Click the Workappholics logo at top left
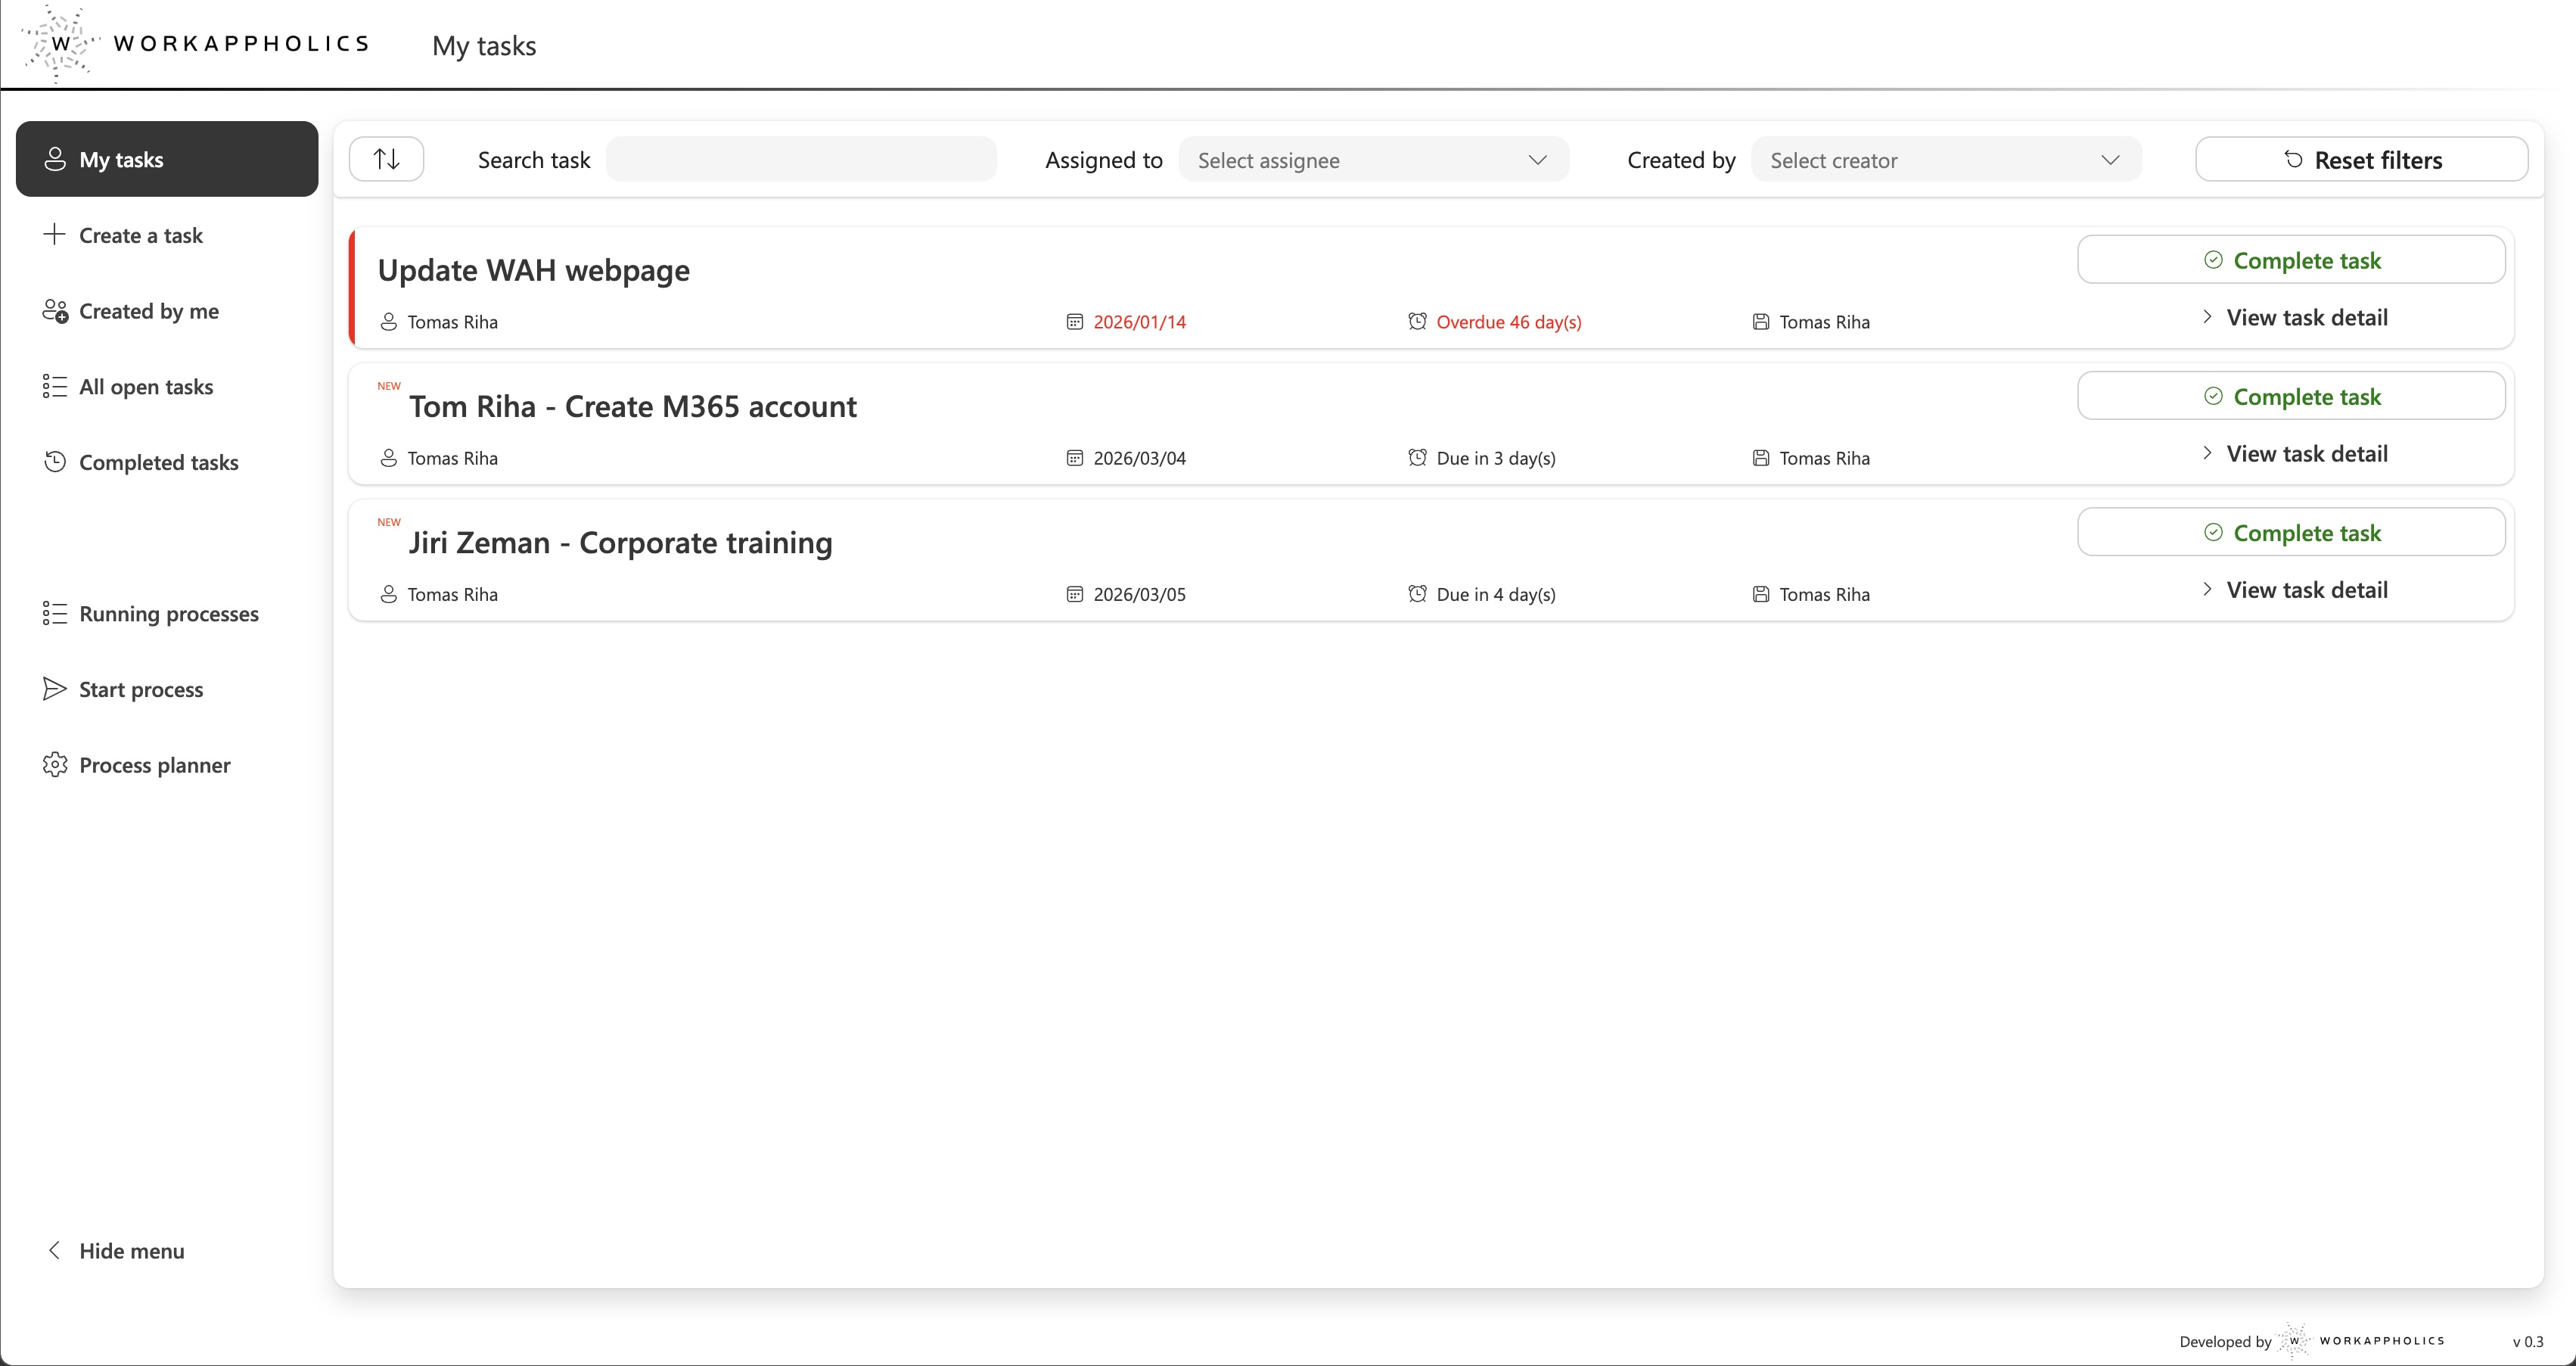 click(x=195, y=44)
